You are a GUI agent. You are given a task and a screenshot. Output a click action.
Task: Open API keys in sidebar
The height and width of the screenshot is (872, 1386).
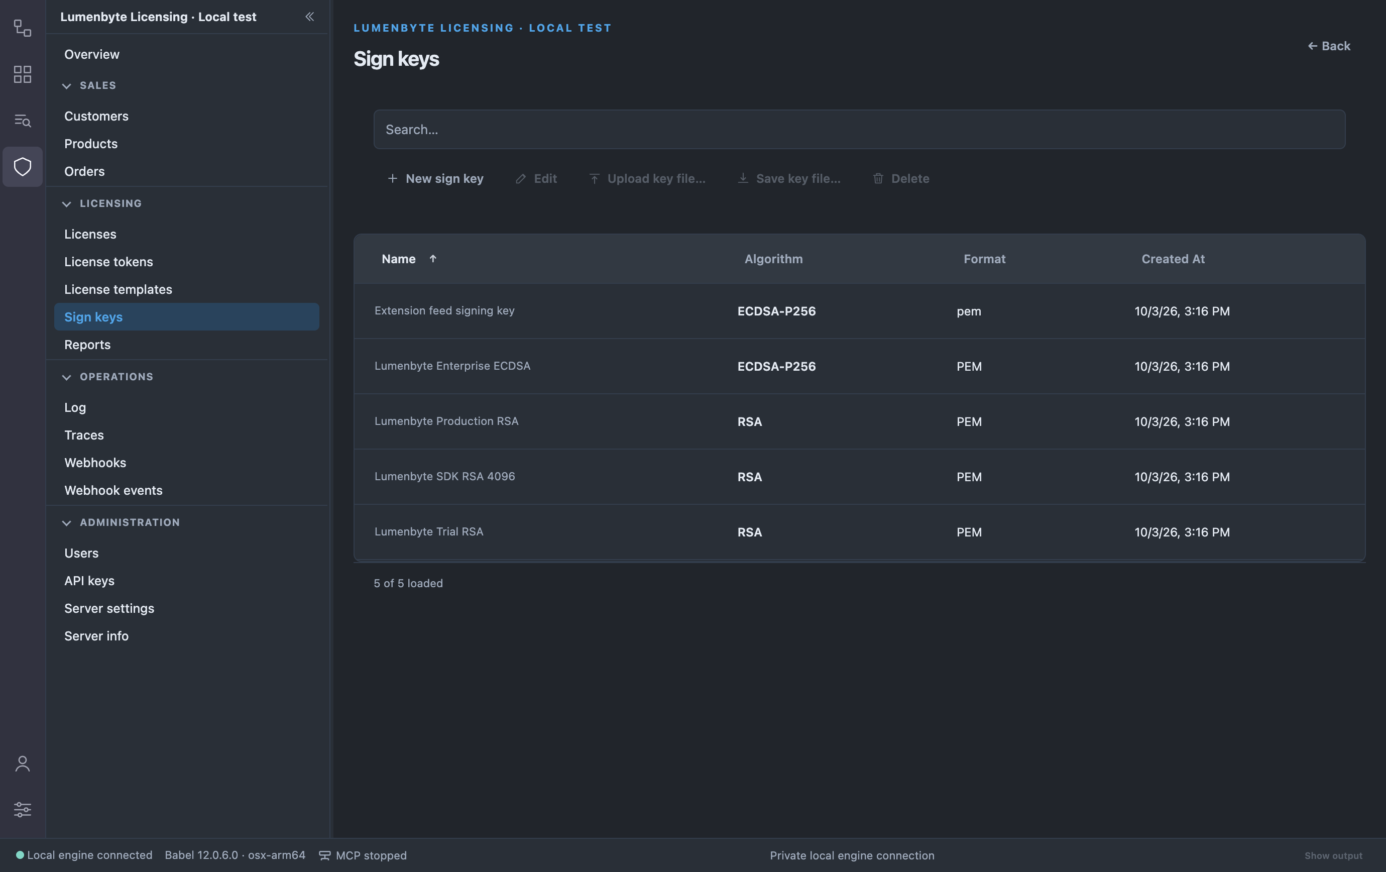point(89,581)
